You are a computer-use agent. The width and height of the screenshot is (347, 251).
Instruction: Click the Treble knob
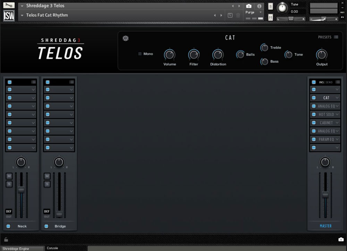point(264,47)
